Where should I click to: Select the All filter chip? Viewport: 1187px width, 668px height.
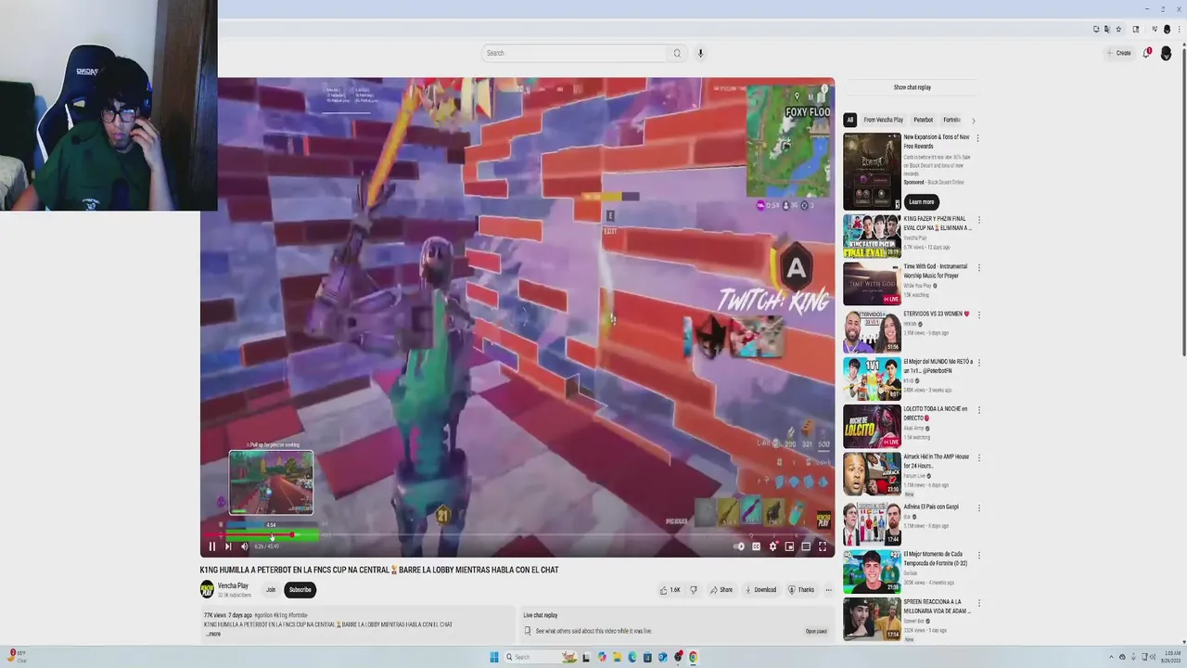[x=849, y=120]
